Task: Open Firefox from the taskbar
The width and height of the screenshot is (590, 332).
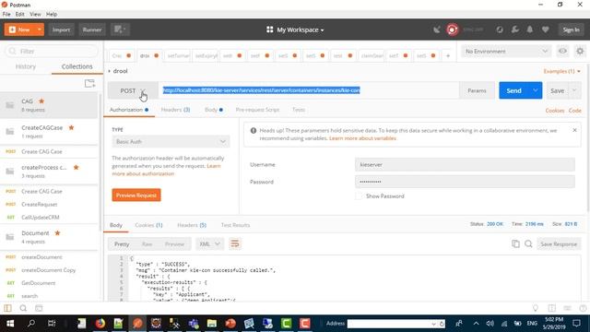Action: pos(100,324)
